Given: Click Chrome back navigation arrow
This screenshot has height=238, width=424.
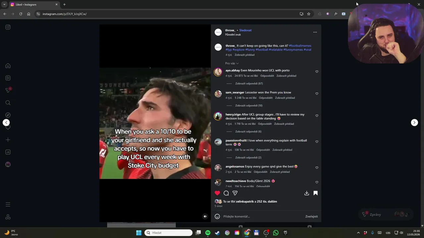Looking at the screenshot, I should (x=5, y=14).
